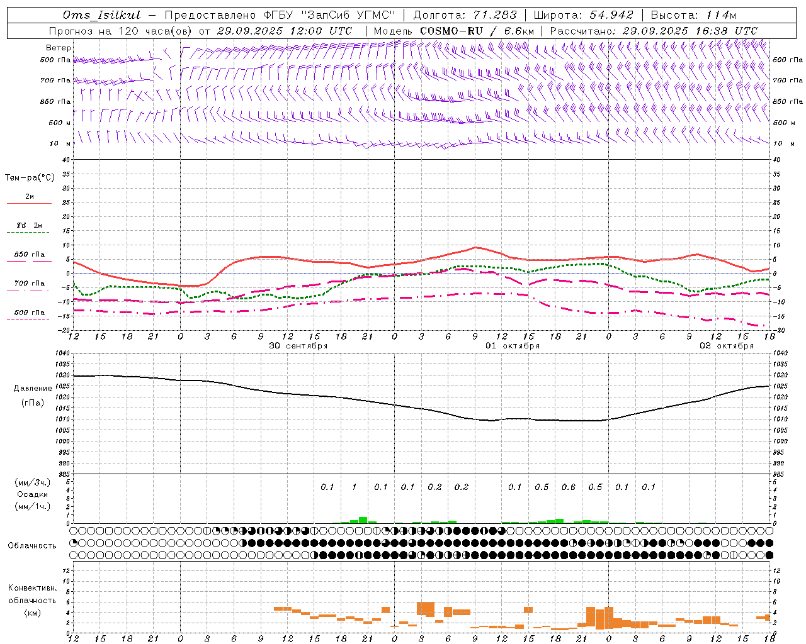Click the 'Тем-ра(°C)' temperature panel label
Image resolution: width=806 pixels, height=644 pixels.
(x=30, y=178)
